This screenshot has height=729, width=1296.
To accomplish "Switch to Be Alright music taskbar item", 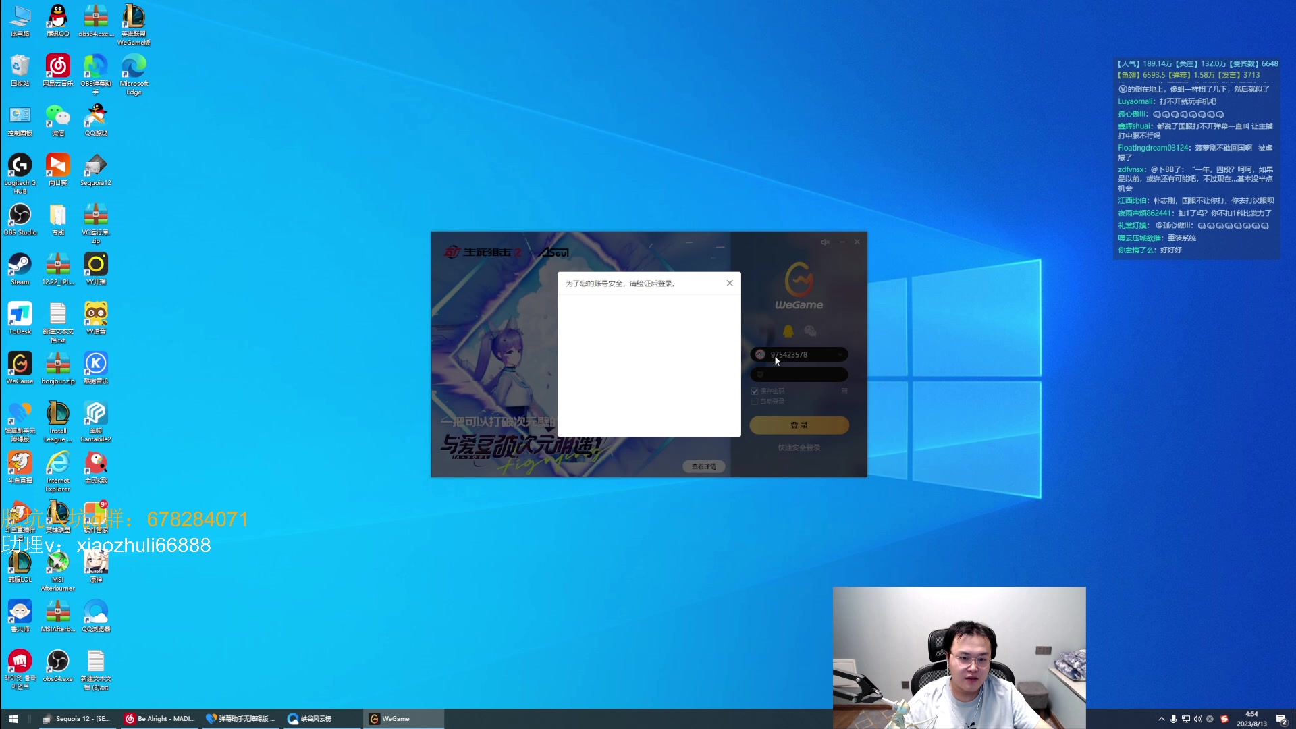I will tap(160, 719).
